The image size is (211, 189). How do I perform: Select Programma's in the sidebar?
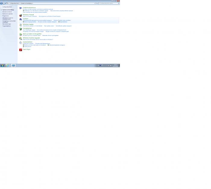(5, 16)
